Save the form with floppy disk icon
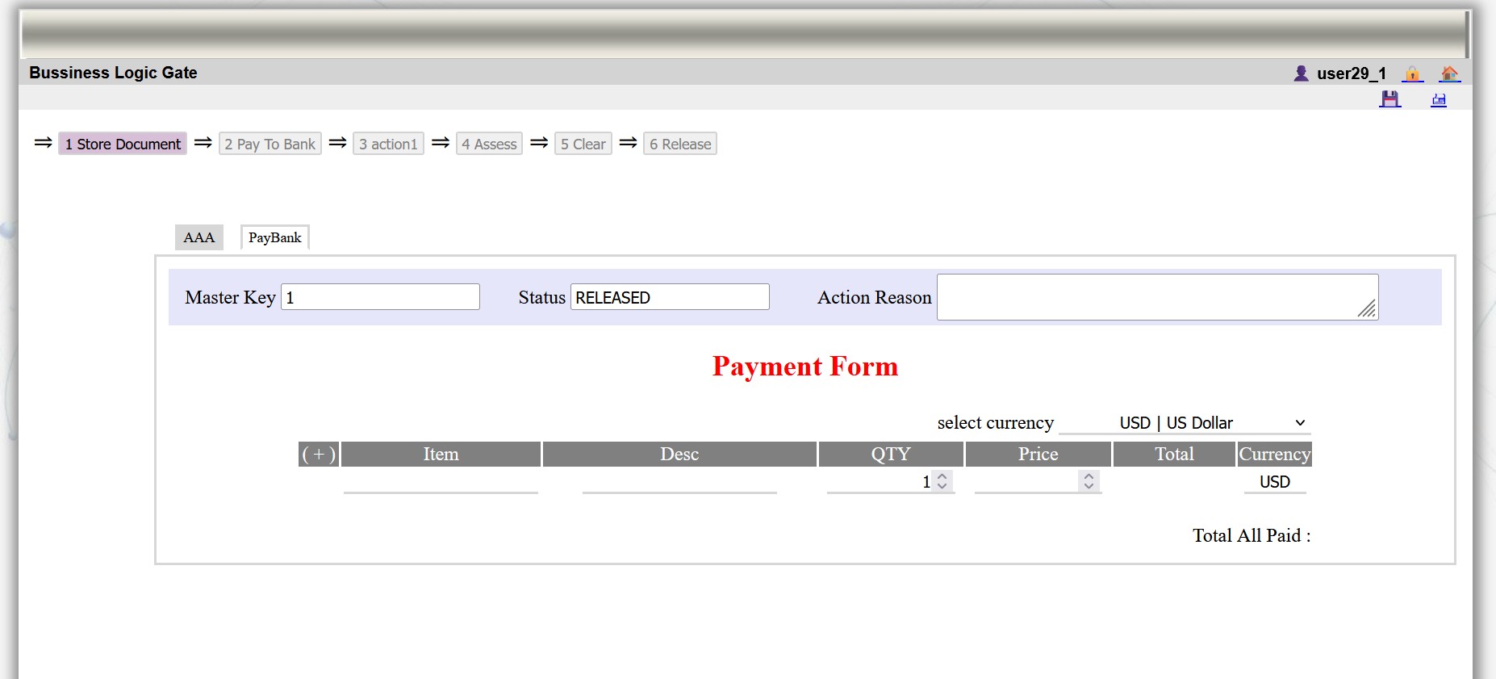Viewport: 1496px width, 679px height. [1389, 99]
